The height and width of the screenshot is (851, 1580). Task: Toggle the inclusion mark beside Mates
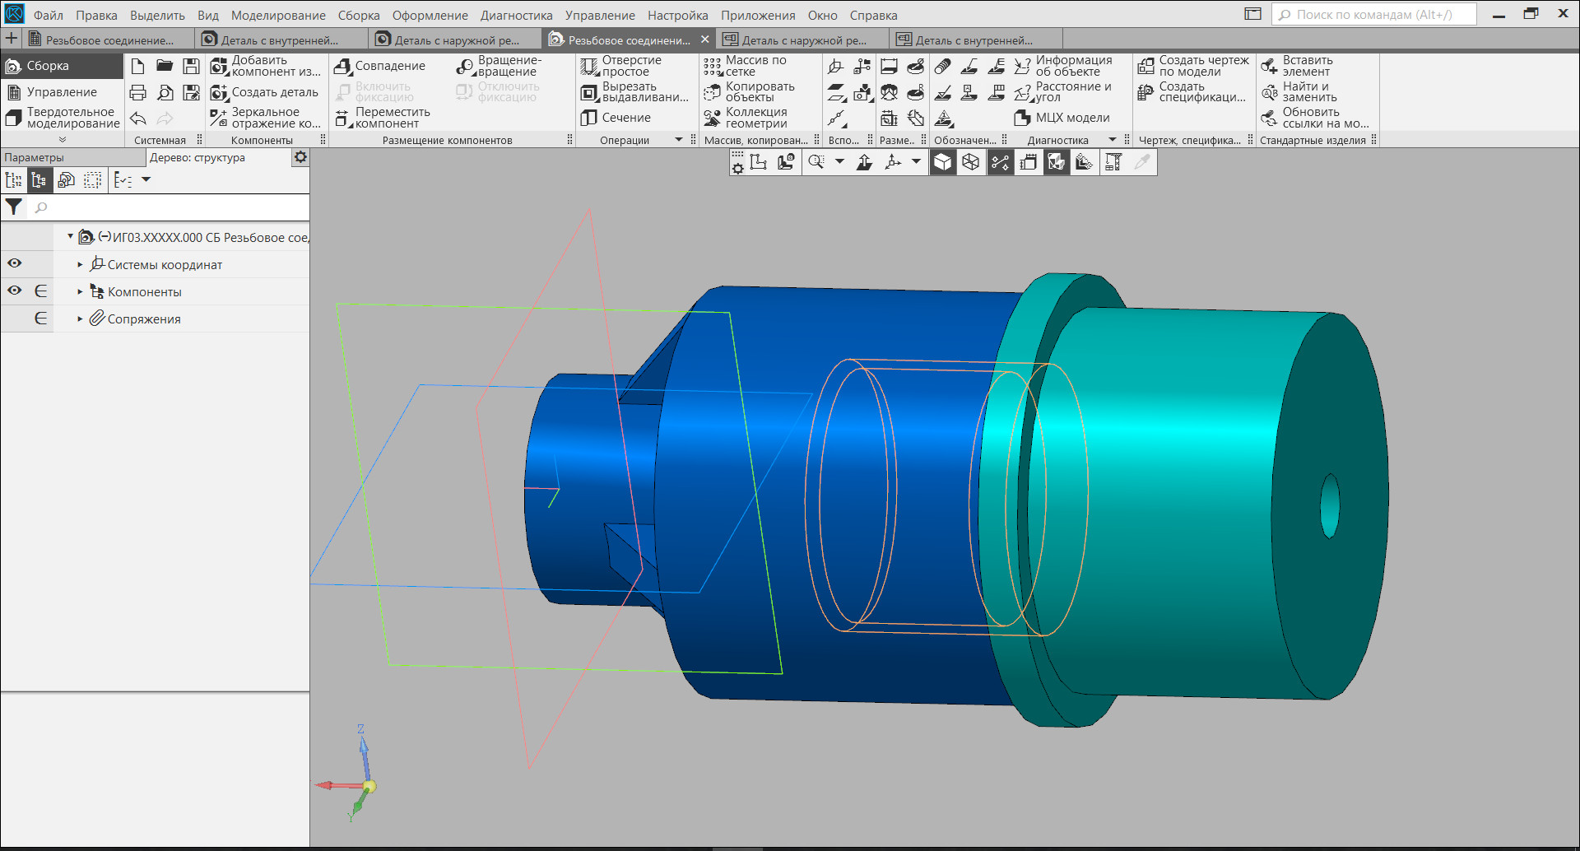coord(40,319)
